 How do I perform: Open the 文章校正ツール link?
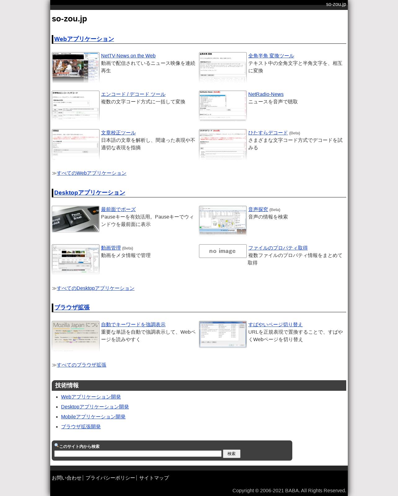click(118, 133)
